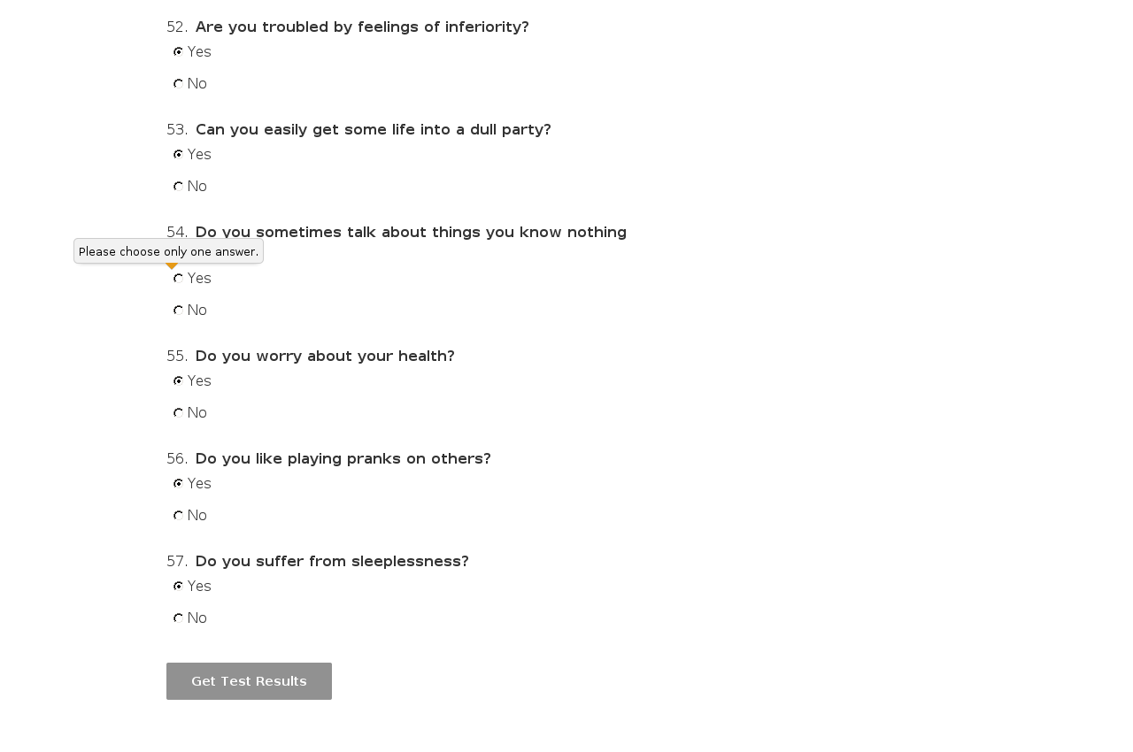
Task: Choose No for playing pranks on others
Action: click(179, 516)
